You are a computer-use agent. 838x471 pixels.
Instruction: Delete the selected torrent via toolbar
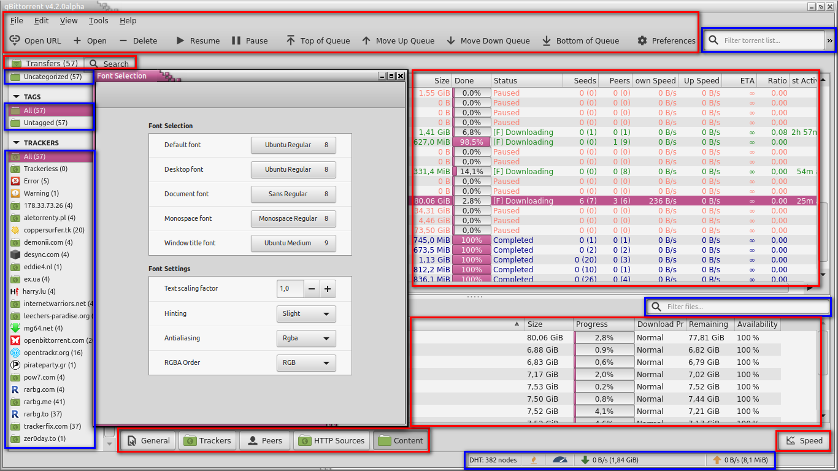coord(138,40)
